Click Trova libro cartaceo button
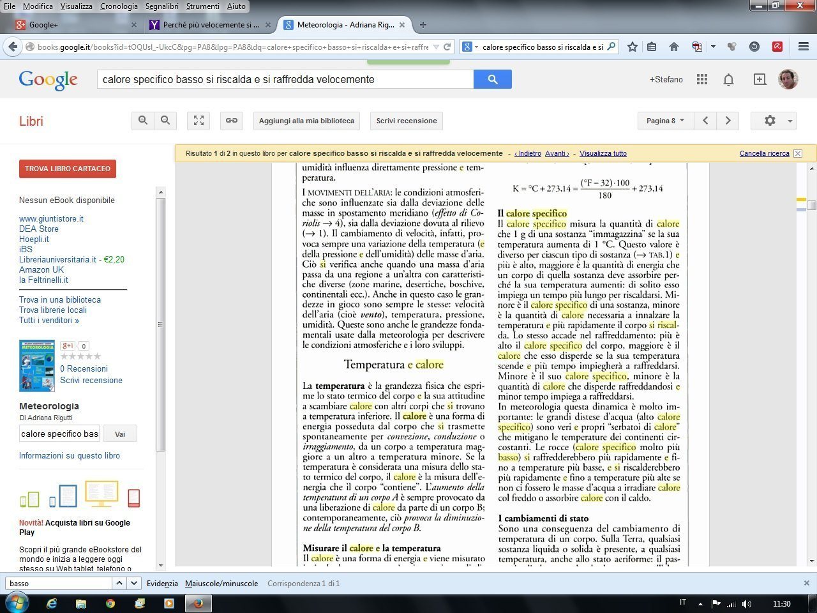Viewport: 817px width, 613px height. click(68, 169)
